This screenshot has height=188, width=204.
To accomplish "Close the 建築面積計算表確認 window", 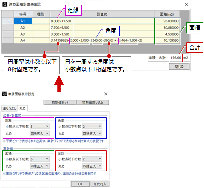I will [186, 4].
